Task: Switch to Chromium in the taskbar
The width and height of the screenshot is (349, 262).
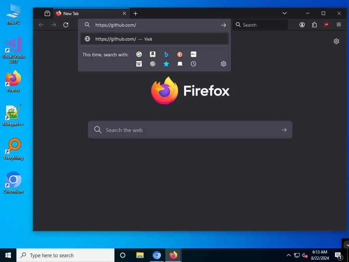Action: [x=157, y=255]
